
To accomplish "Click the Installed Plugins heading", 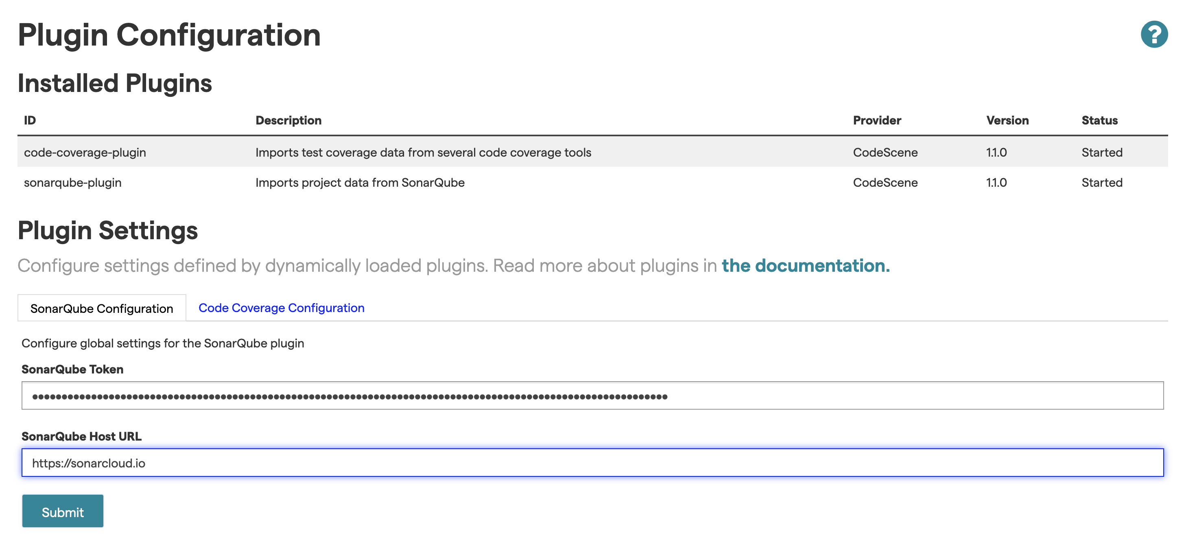I will [x=114, y=83].
